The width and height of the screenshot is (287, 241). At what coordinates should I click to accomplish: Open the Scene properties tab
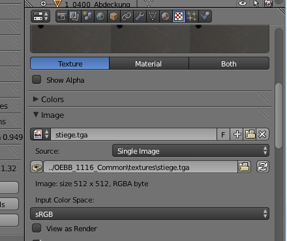coord(87,16)
